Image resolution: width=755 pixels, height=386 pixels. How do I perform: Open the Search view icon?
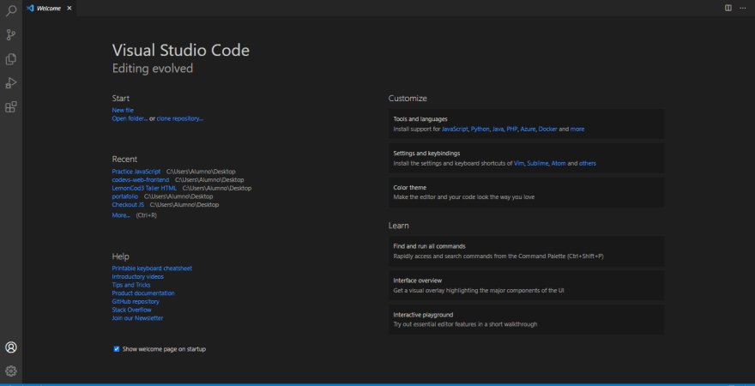10,10
